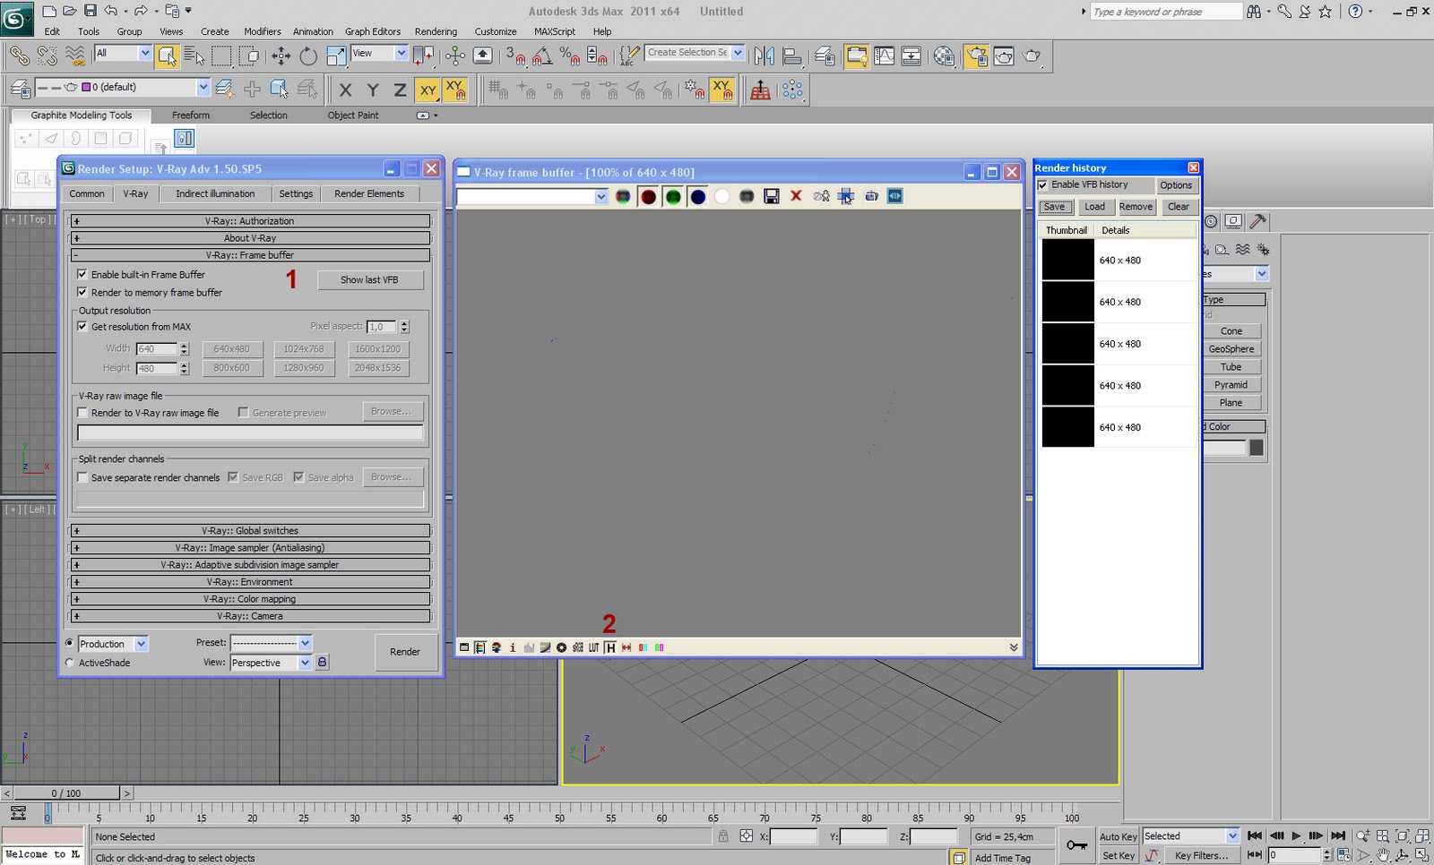Viewport: 1434px width, 865px height.
Task: Select the Production radio button
Action: (x=70, y=643)
